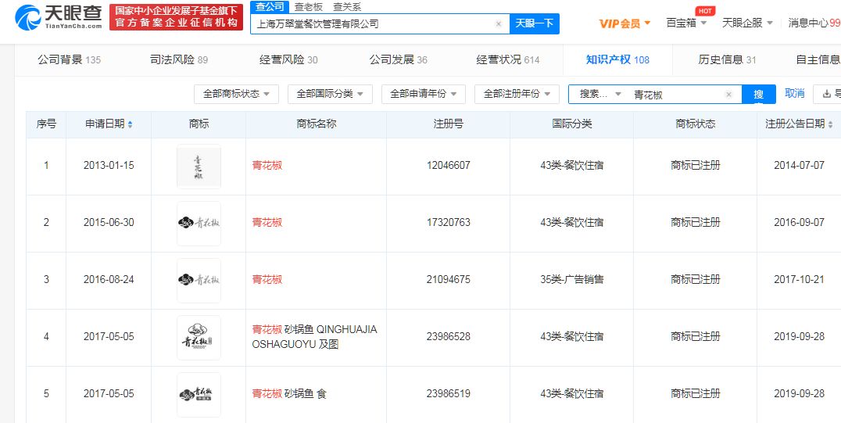
Task: Clear the company search box text
Action: click(x=499, y=23)
